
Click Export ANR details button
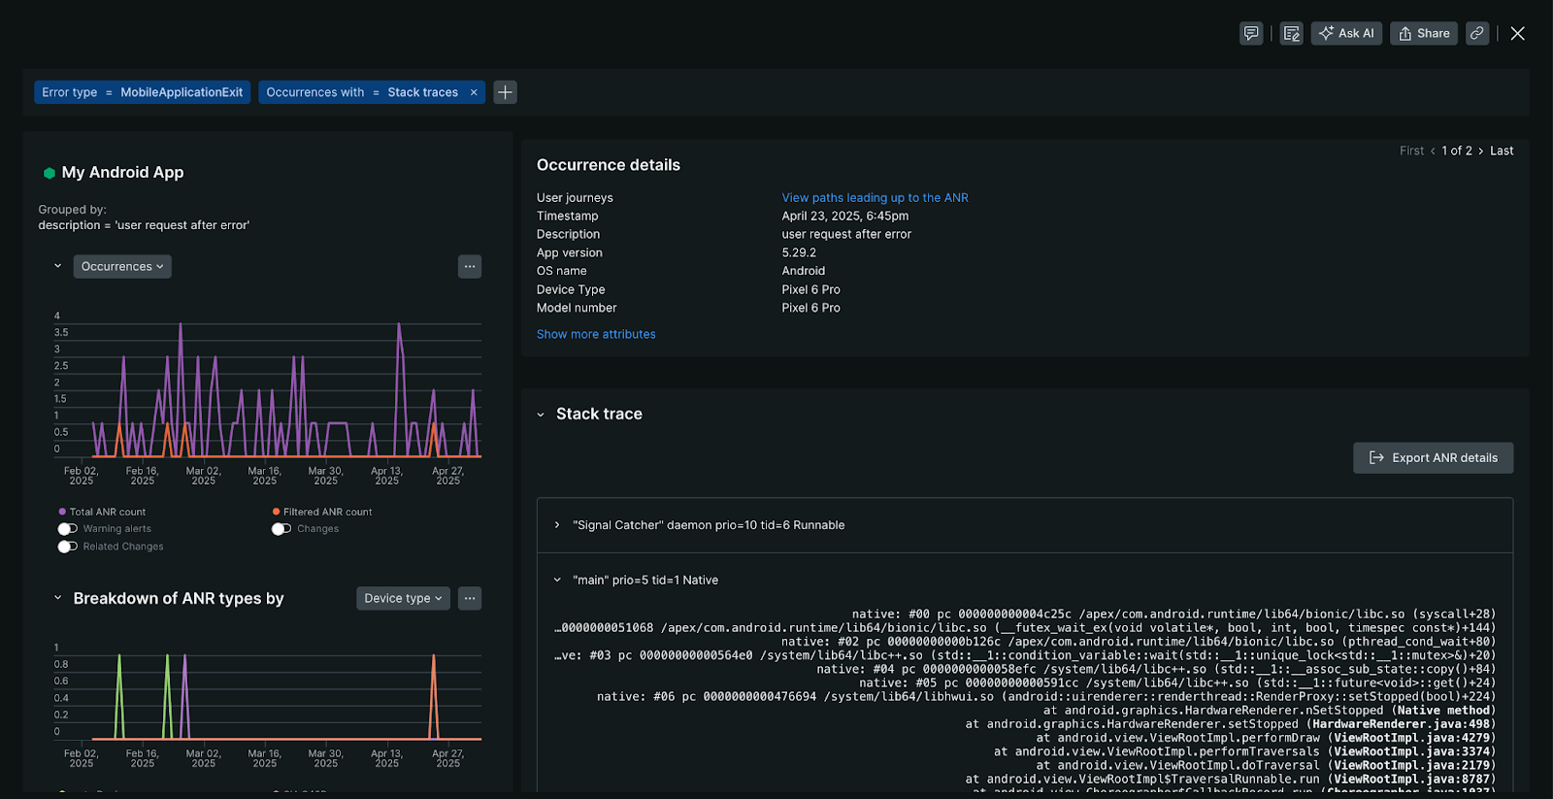(x=1433, y=458)
